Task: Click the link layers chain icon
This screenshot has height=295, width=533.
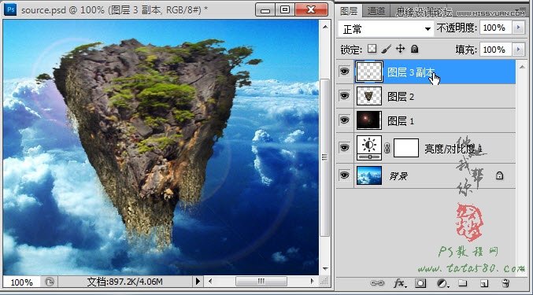Action: click(377, 283)
